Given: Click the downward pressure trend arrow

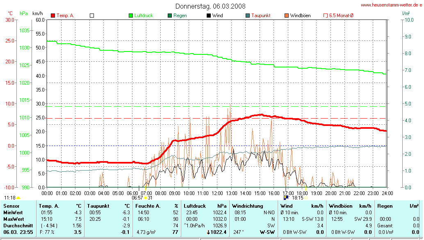Looking at the screenshot, I should 209,232.
